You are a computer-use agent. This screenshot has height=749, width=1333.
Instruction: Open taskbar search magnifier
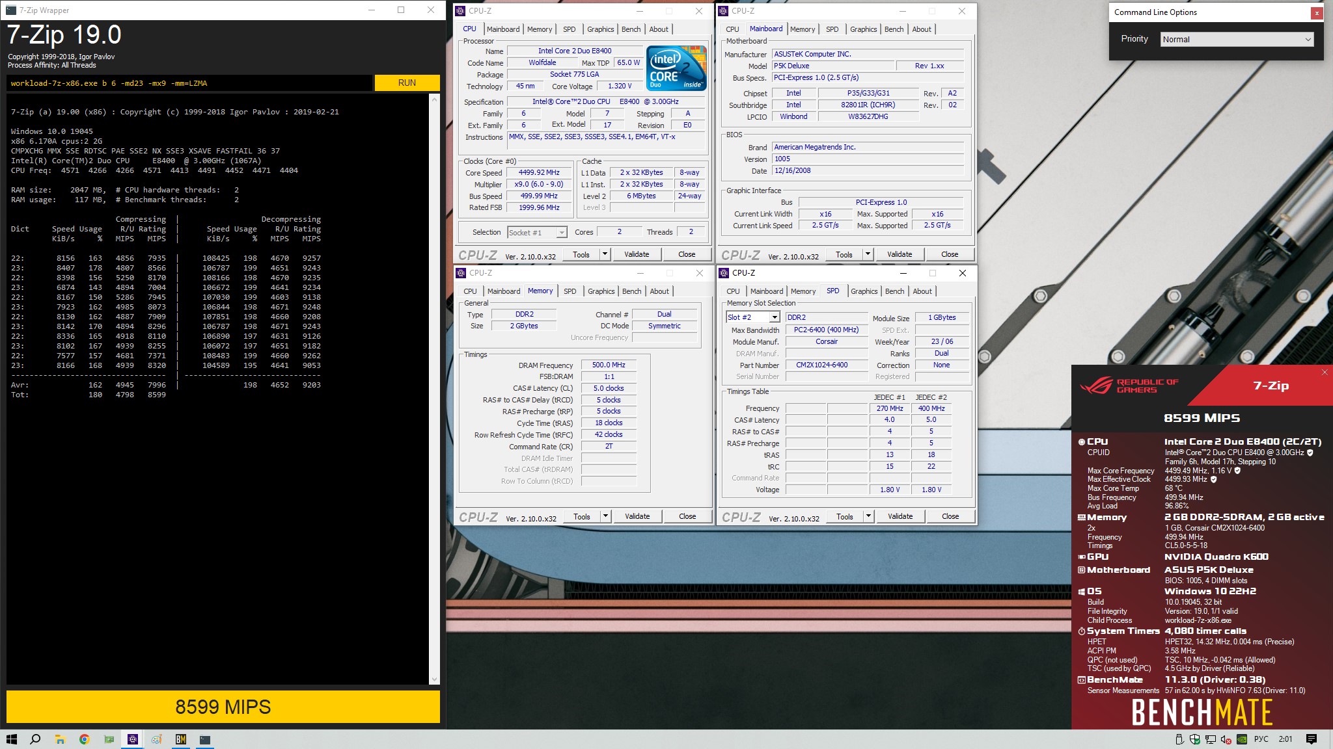[35, 739]
